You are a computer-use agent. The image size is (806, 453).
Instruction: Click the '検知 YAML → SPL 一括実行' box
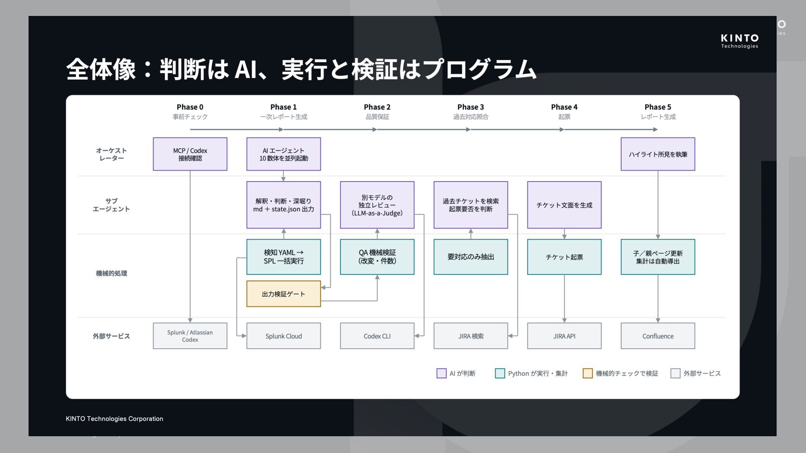point(284,257)
